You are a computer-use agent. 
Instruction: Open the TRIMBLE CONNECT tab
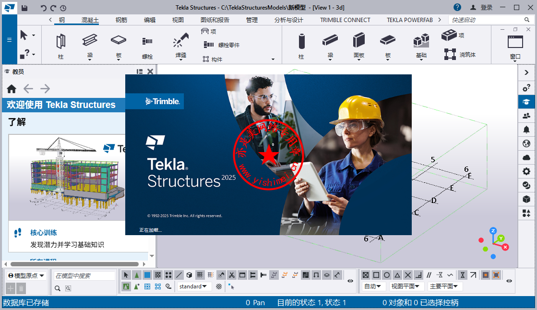coord(345,20)
